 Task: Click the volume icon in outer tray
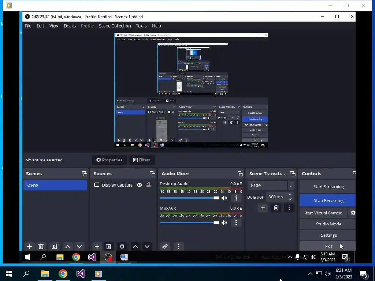click(x=327, y=274)
